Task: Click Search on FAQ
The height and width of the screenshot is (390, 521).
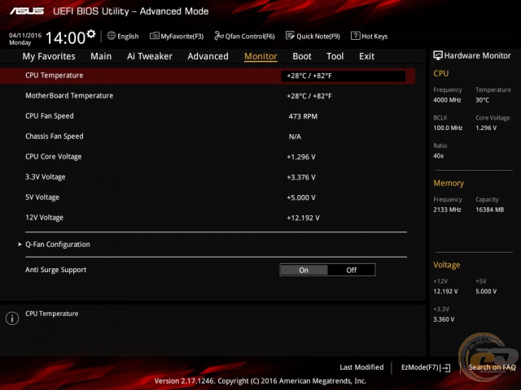Action: (492, 367)
